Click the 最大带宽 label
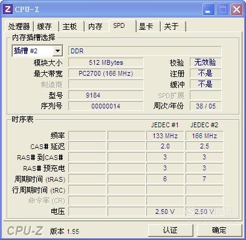The height and width of the screenshot is (240, 246). point(48,74)
